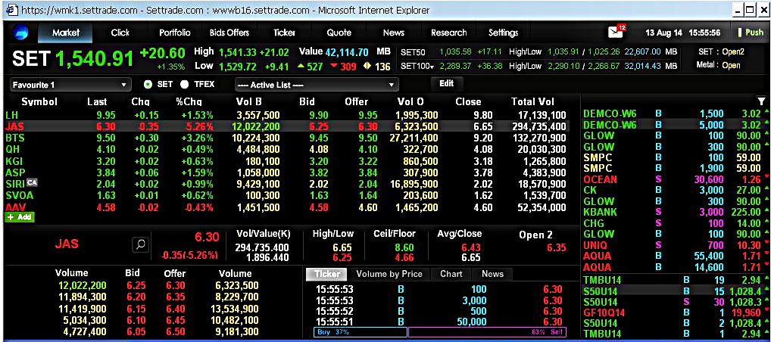Image resolution: width=771 pixels, height=342 pixels.
Task: Open Bids Offers menu
Action: pos(229,33)
